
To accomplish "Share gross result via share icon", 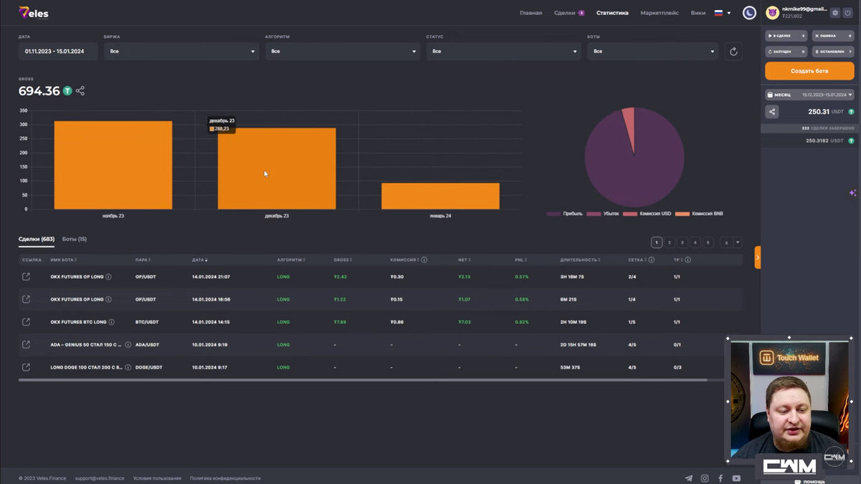I will (x=80, y=91).
